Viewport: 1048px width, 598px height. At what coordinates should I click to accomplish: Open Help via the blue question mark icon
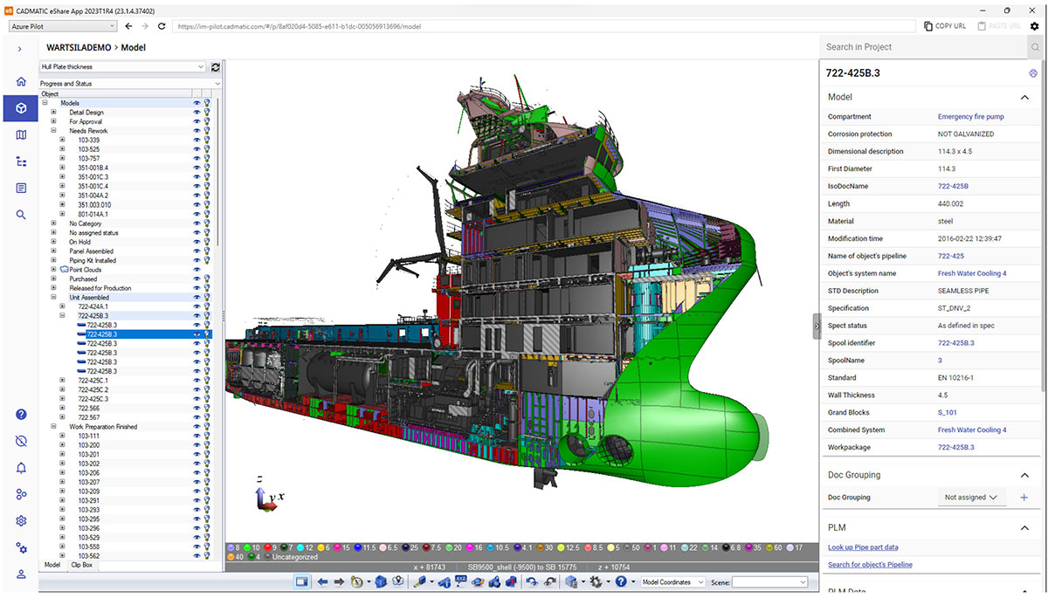[21, 414]
